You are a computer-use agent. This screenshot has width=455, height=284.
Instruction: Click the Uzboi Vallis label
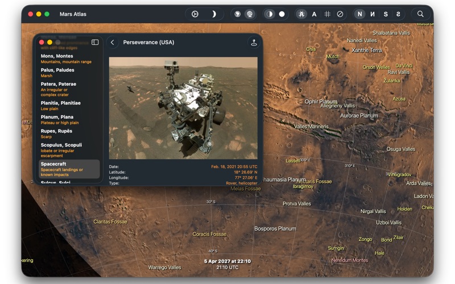[389, 222]
